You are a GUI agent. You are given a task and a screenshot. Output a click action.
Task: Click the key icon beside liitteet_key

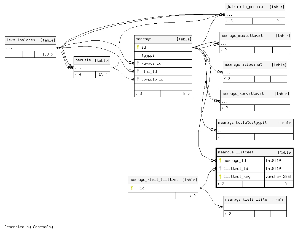220,176
